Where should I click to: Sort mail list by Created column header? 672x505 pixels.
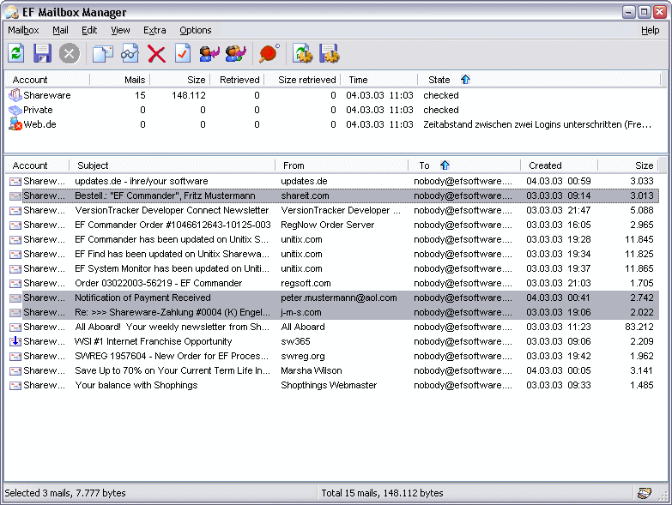click(559, 165)
